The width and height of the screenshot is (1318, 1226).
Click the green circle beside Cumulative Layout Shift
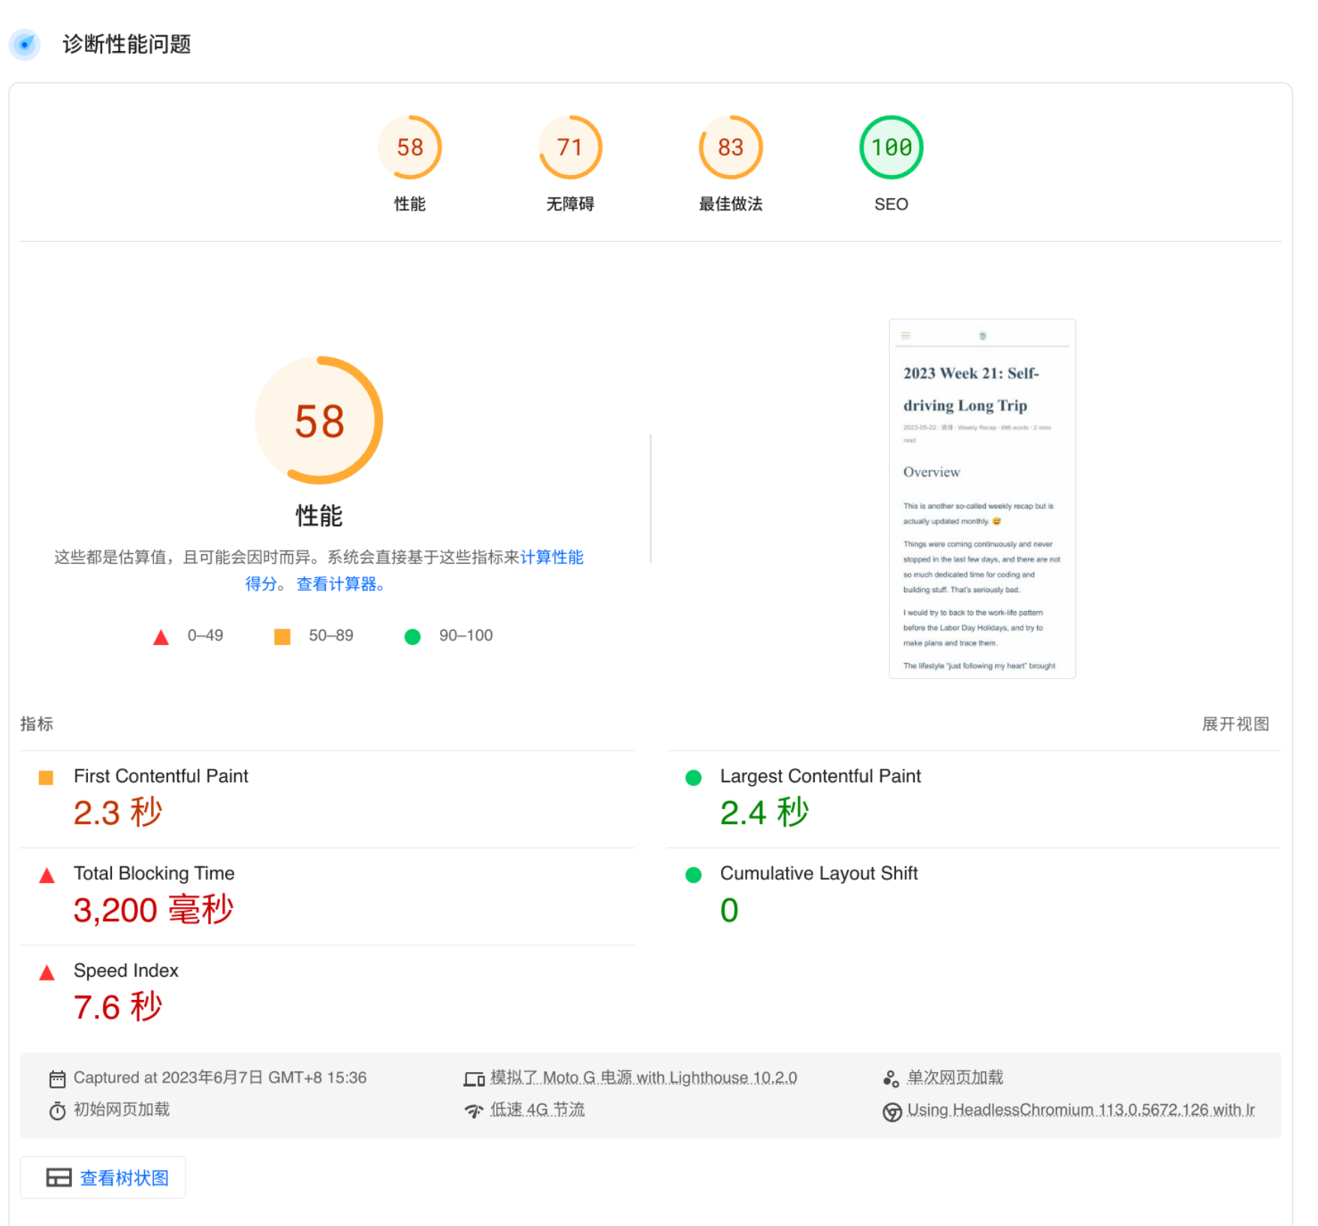[693, 875]
